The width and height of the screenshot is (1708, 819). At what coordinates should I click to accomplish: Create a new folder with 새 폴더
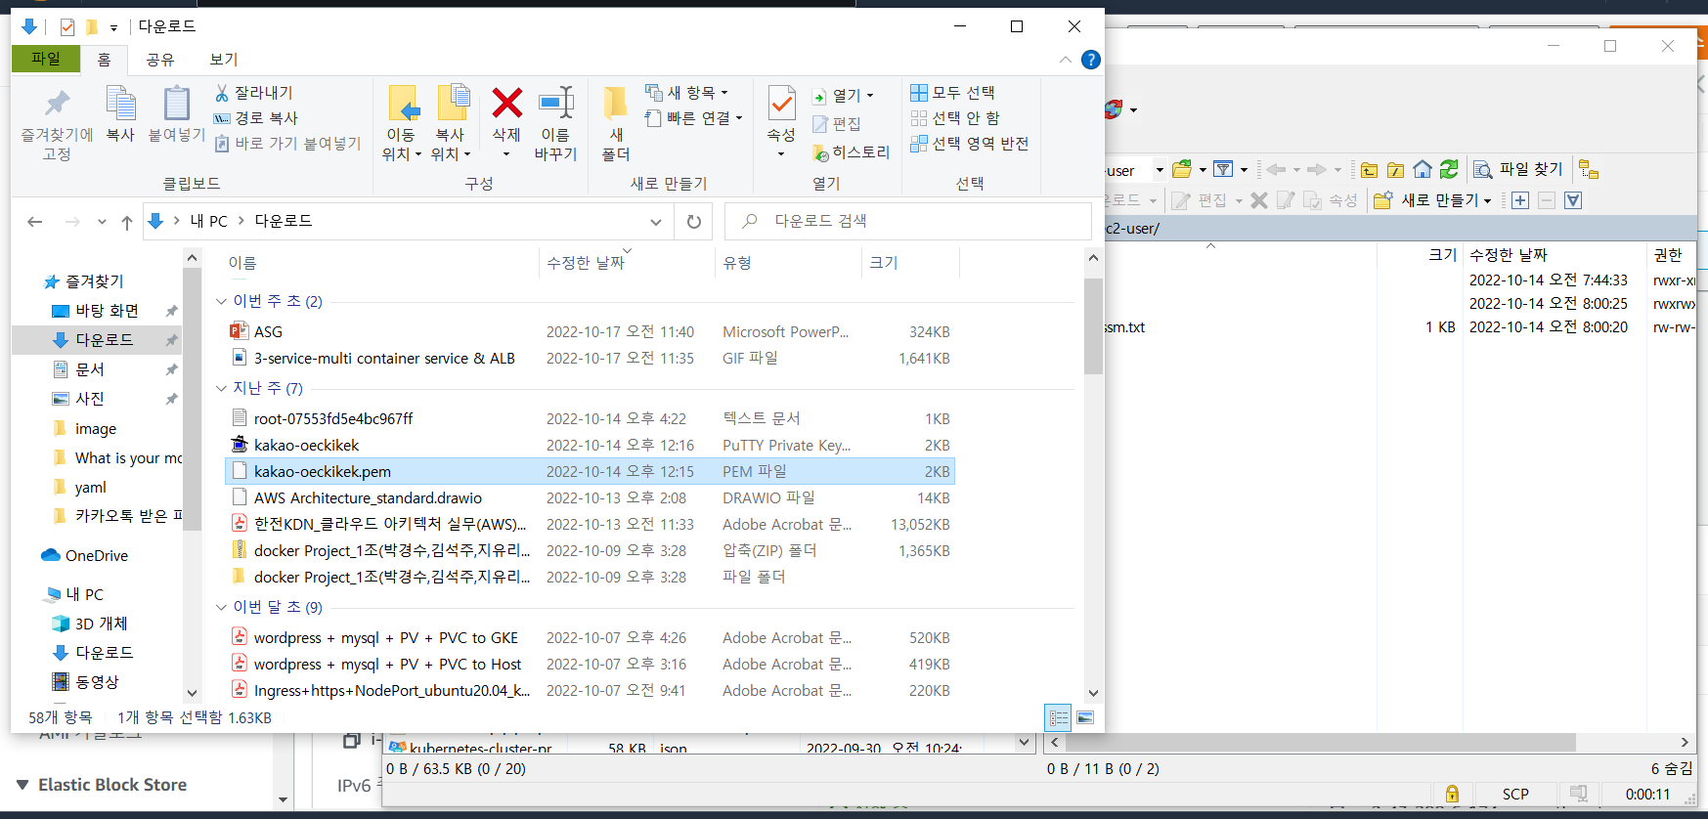(x=616, y=124)
